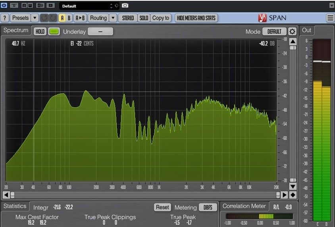Viewport: 335px width, 227px height.
Task: Click the Read automation R button
Action: tap(24, 6)
